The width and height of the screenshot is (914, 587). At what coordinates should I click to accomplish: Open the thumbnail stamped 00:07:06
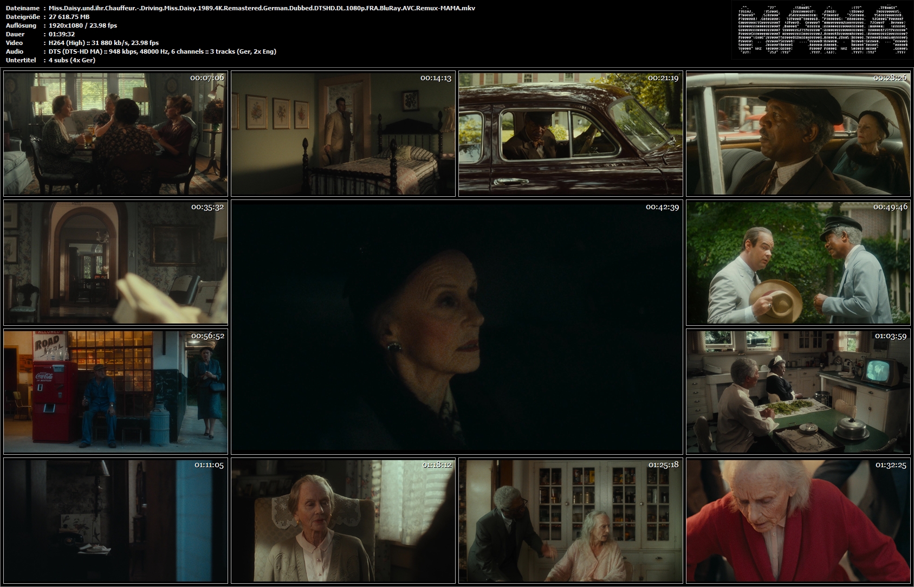point(115,133)
